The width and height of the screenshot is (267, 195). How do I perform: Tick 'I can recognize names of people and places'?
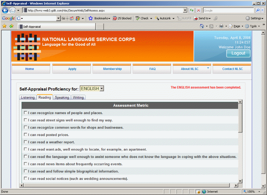click(x=26, y=113)
